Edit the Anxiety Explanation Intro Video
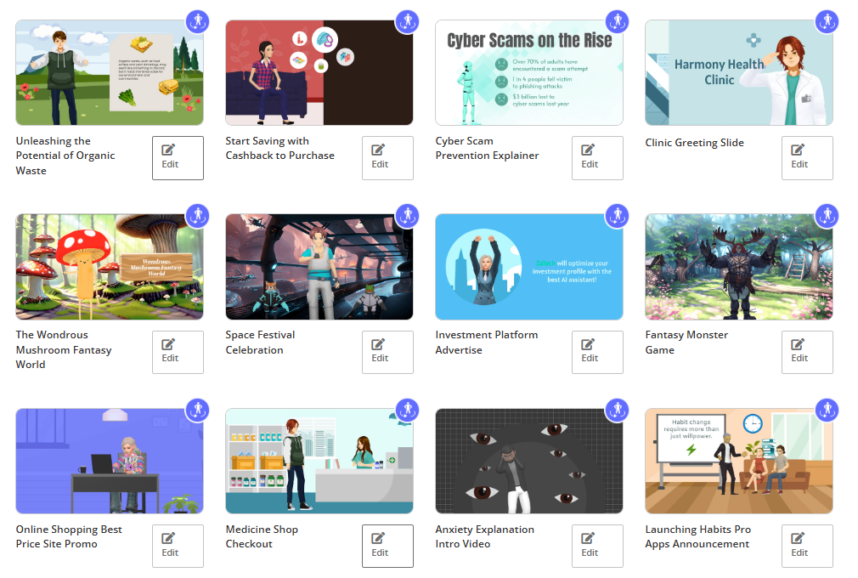The width and height of the screenshot is (858, 578). 597,546
